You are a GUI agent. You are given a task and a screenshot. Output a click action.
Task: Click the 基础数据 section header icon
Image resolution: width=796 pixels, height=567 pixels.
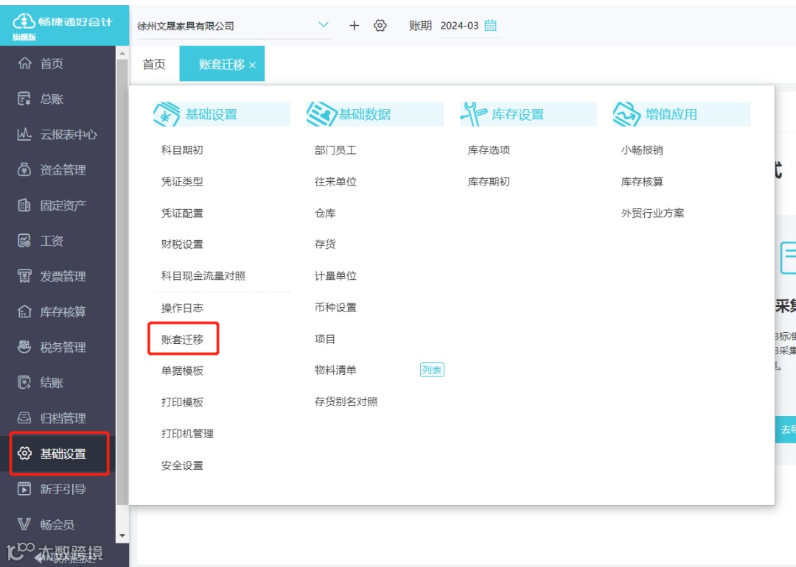[x=322, y=113]
